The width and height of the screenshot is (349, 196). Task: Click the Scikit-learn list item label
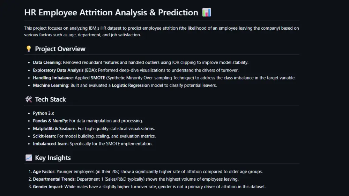pos(45,136)
